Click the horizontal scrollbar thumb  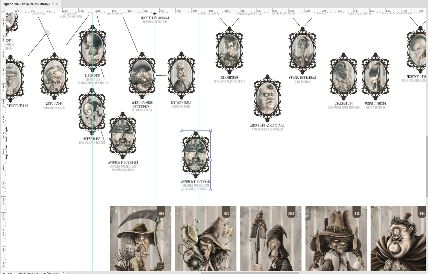click(x=250, y=273)
